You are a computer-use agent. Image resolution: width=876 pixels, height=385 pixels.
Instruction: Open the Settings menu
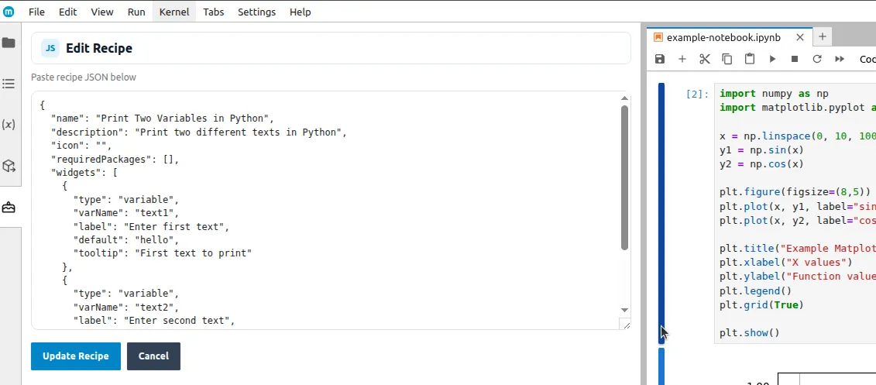(x=256, y=12)
